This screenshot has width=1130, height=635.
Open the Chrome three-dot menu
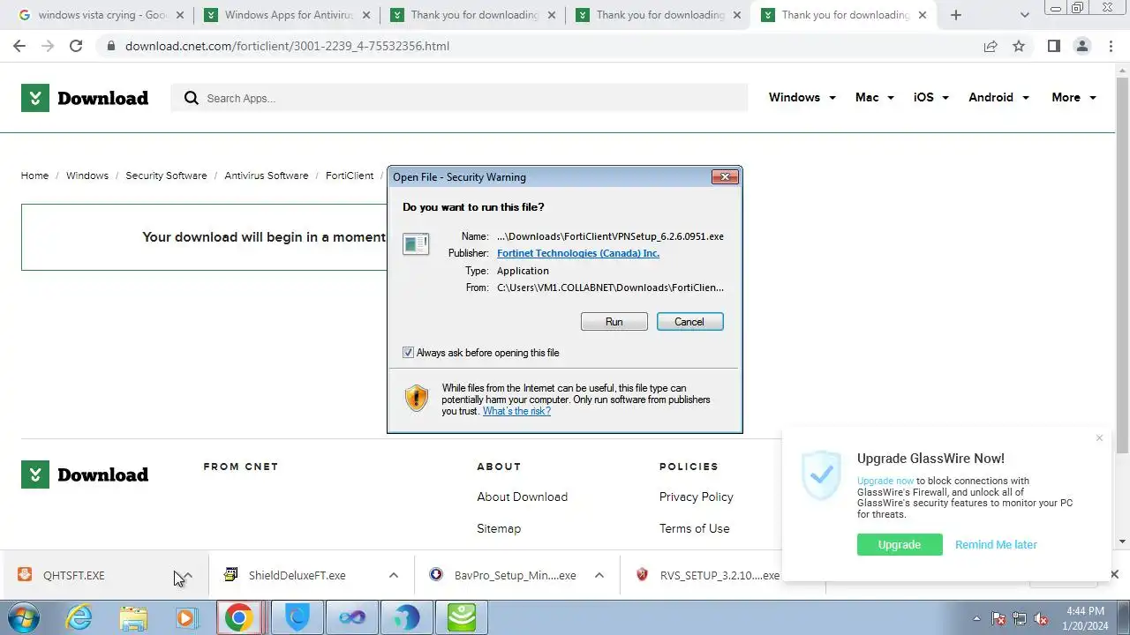coord(1111,46)
